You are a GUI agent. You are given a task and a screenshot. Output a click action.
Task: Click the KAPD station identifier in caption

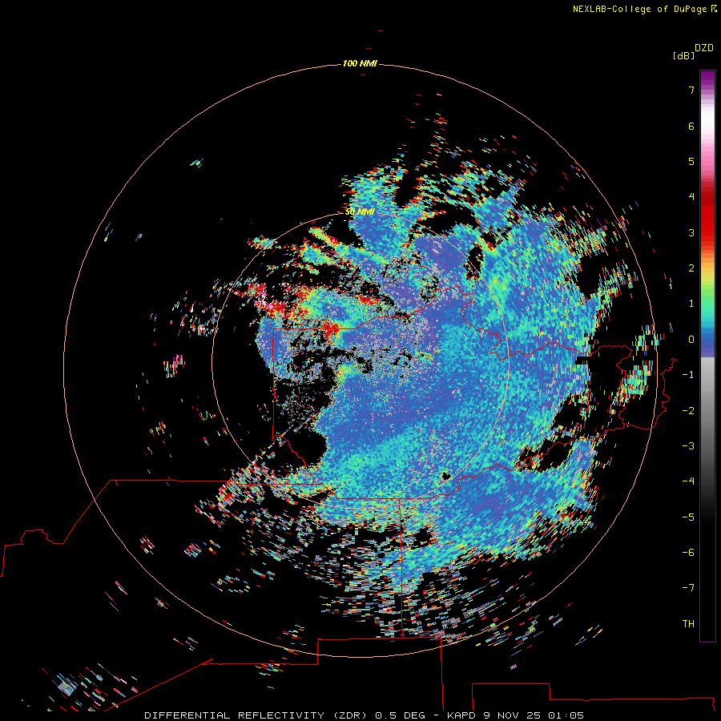click(462, 715)
